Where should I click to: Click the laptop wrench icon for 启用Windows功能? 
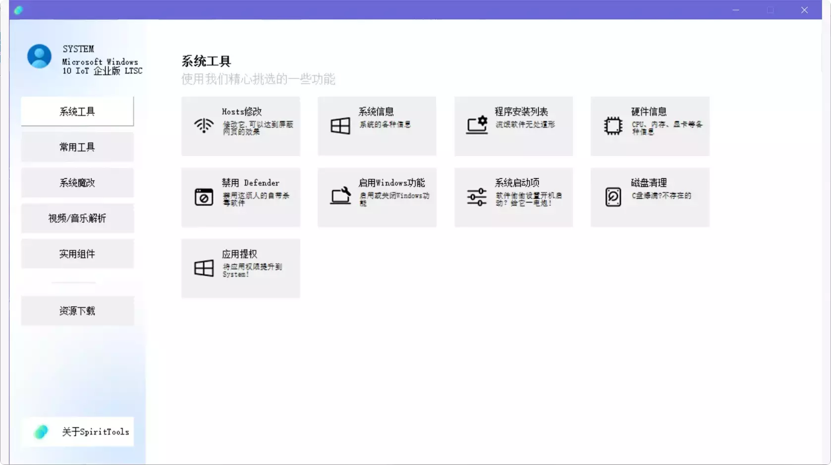340,196
